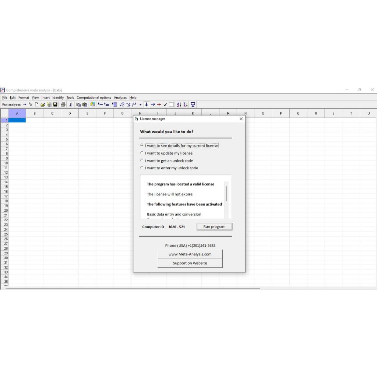Click the empty white box toolbar icon
377x377 pixels.
(172, 105)
